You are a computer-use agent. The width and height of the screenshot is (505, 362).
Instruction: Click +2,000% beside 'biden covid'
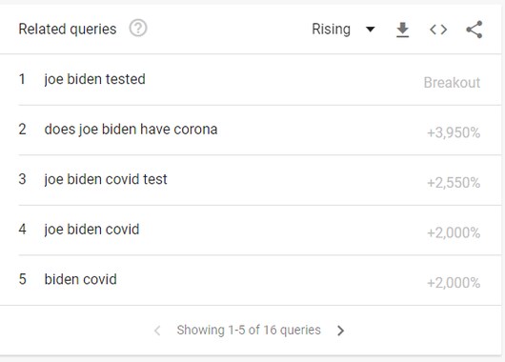coord(454,283)
